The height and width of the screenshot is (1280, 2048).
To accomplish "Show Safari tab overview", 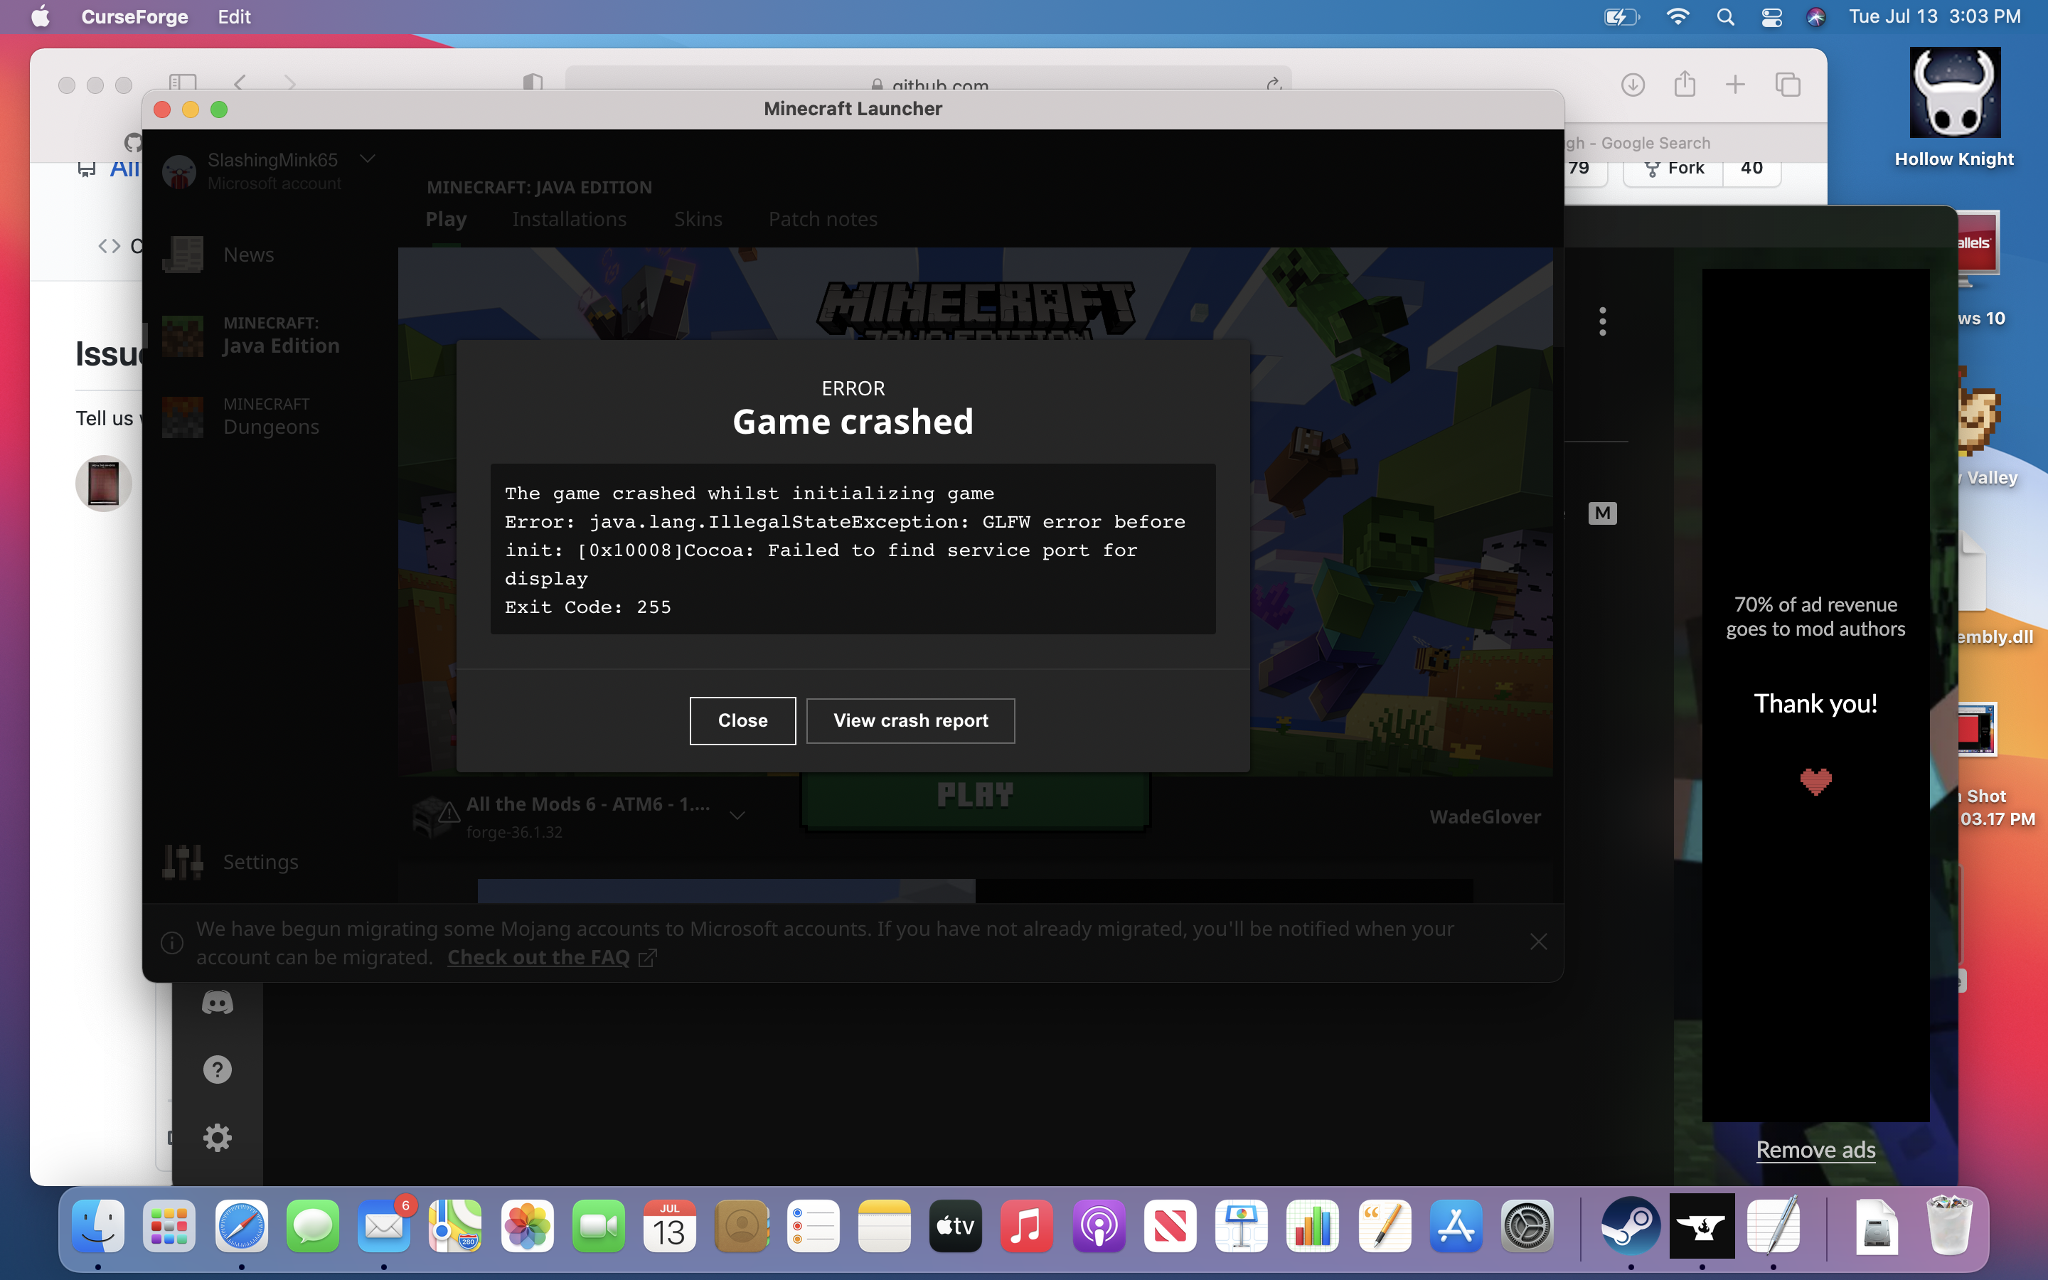I will 1787,85.
